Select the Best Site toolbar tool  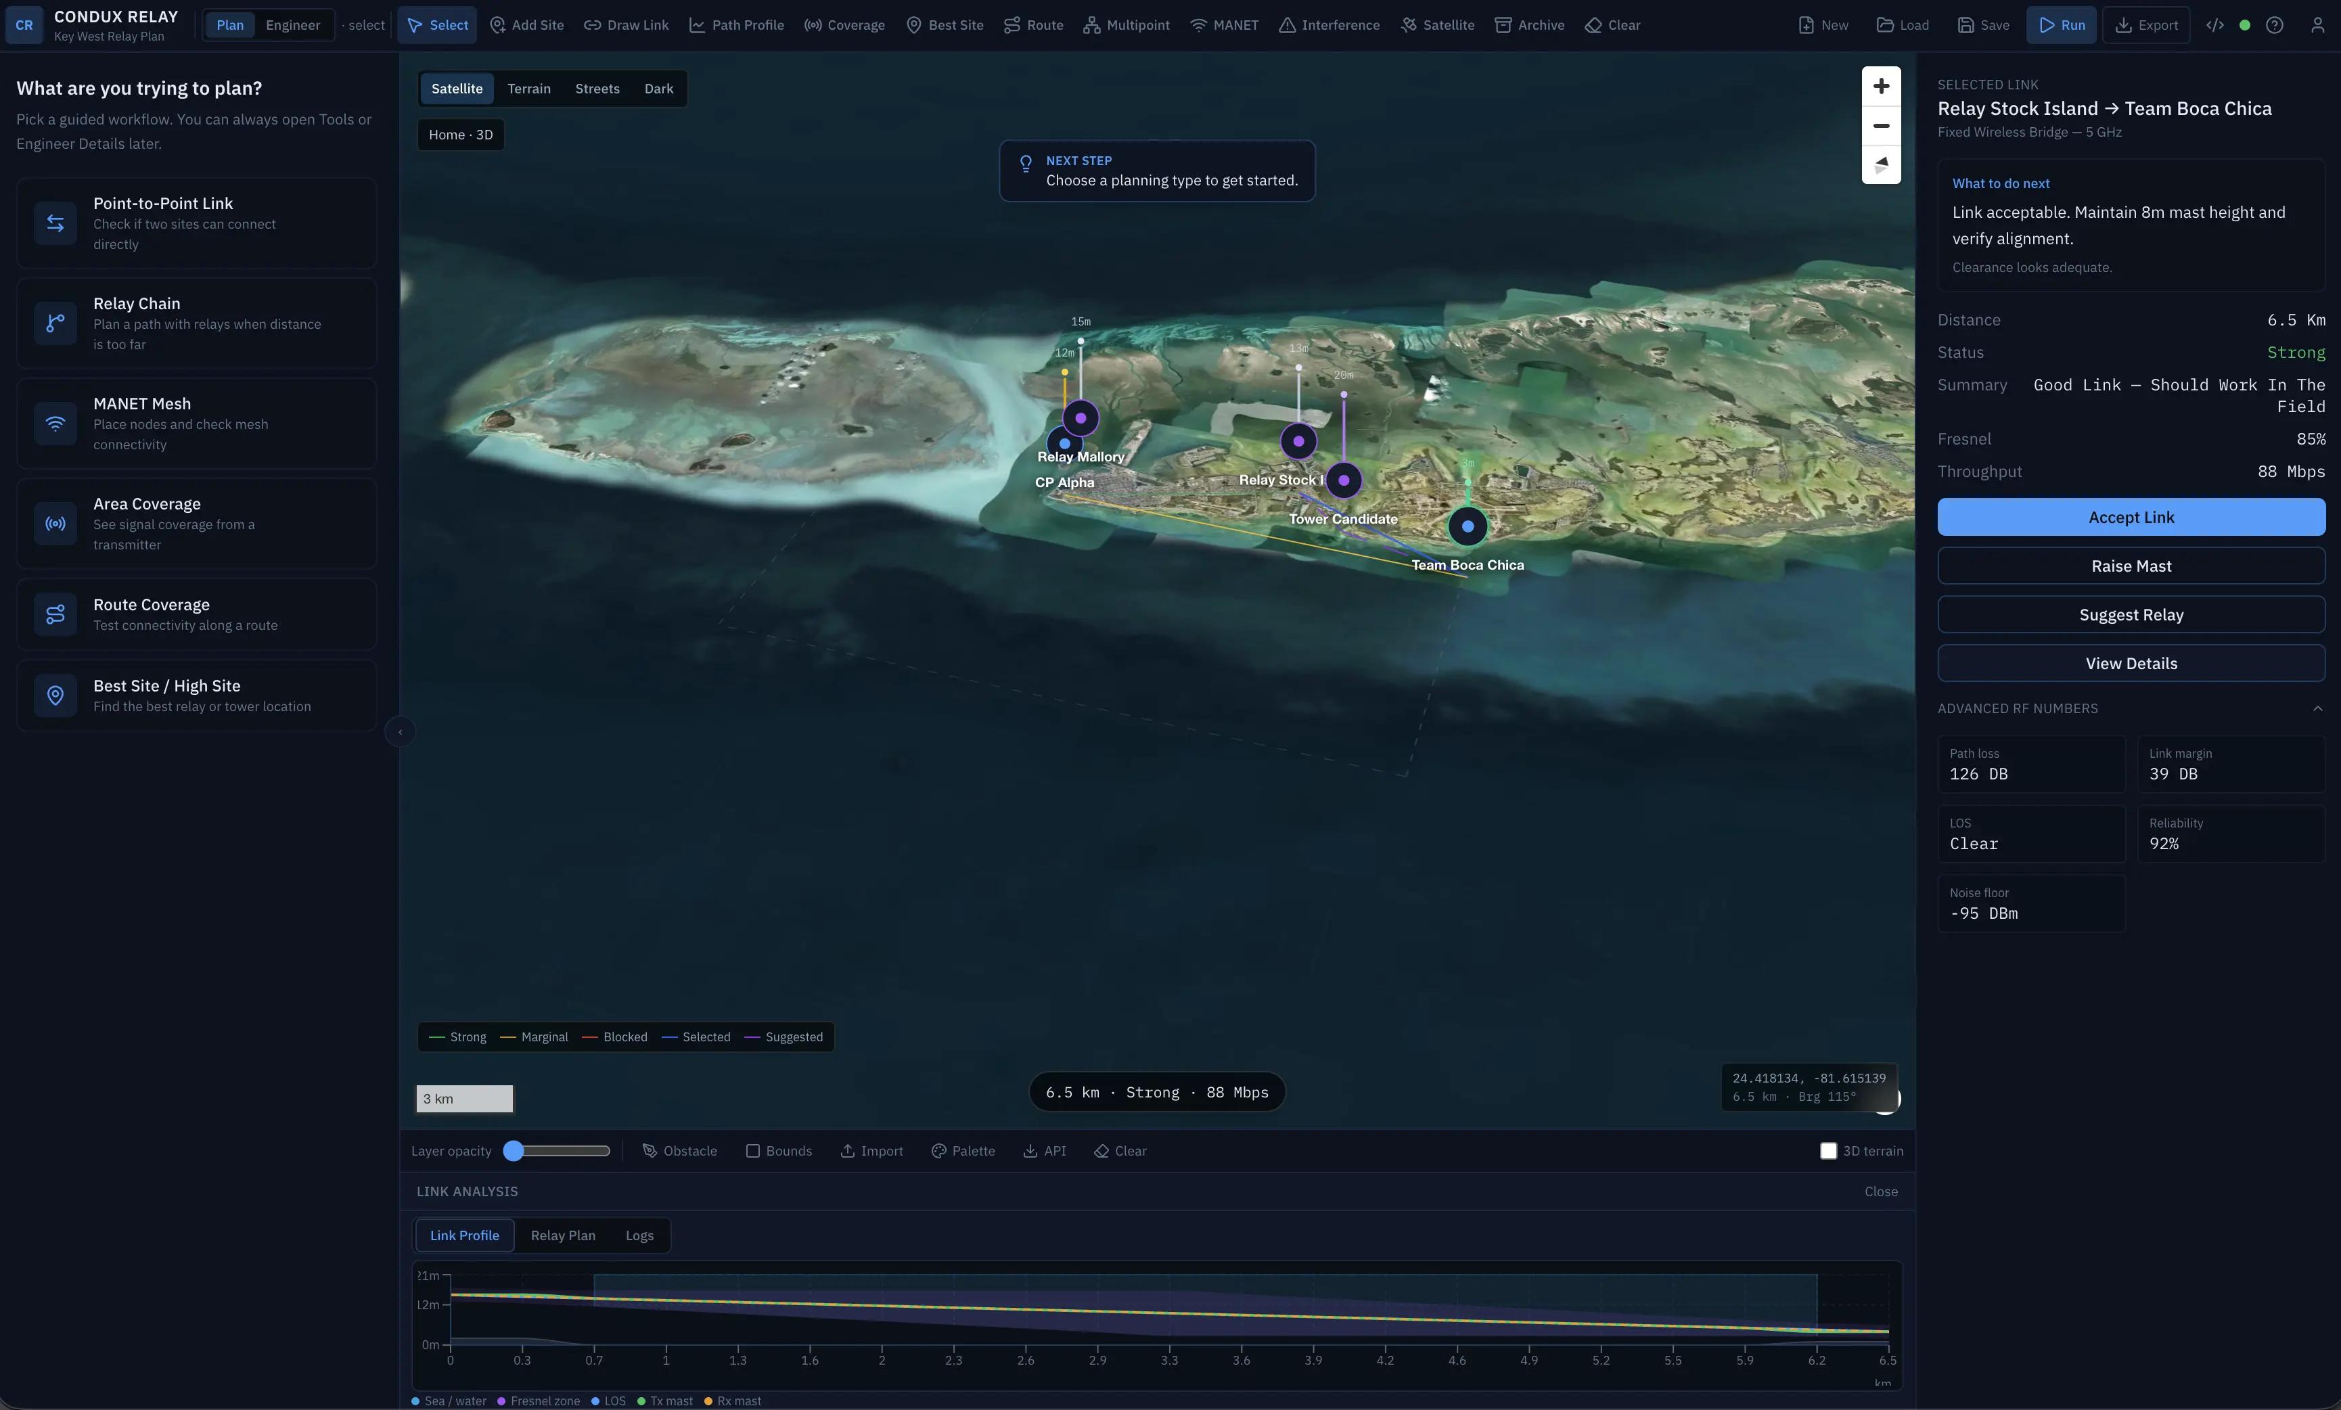pos(945,25)
